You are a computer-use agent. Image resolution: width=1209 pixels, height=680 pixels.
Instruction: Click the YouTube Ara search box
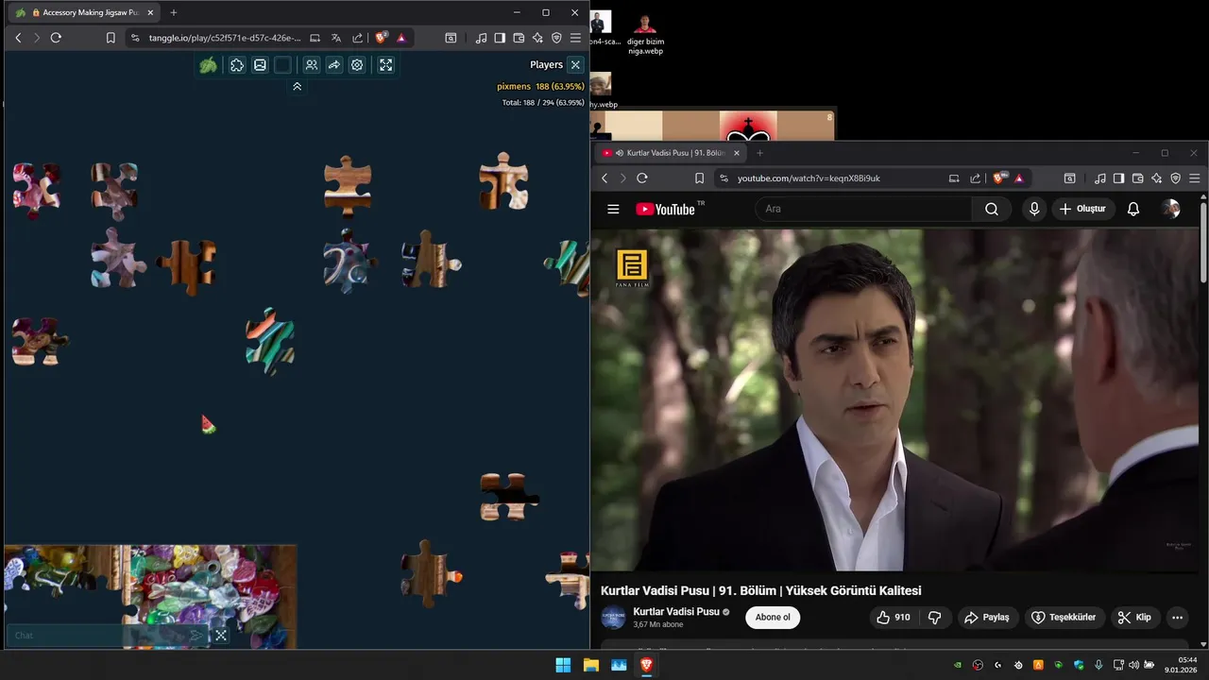pos(864,209)
